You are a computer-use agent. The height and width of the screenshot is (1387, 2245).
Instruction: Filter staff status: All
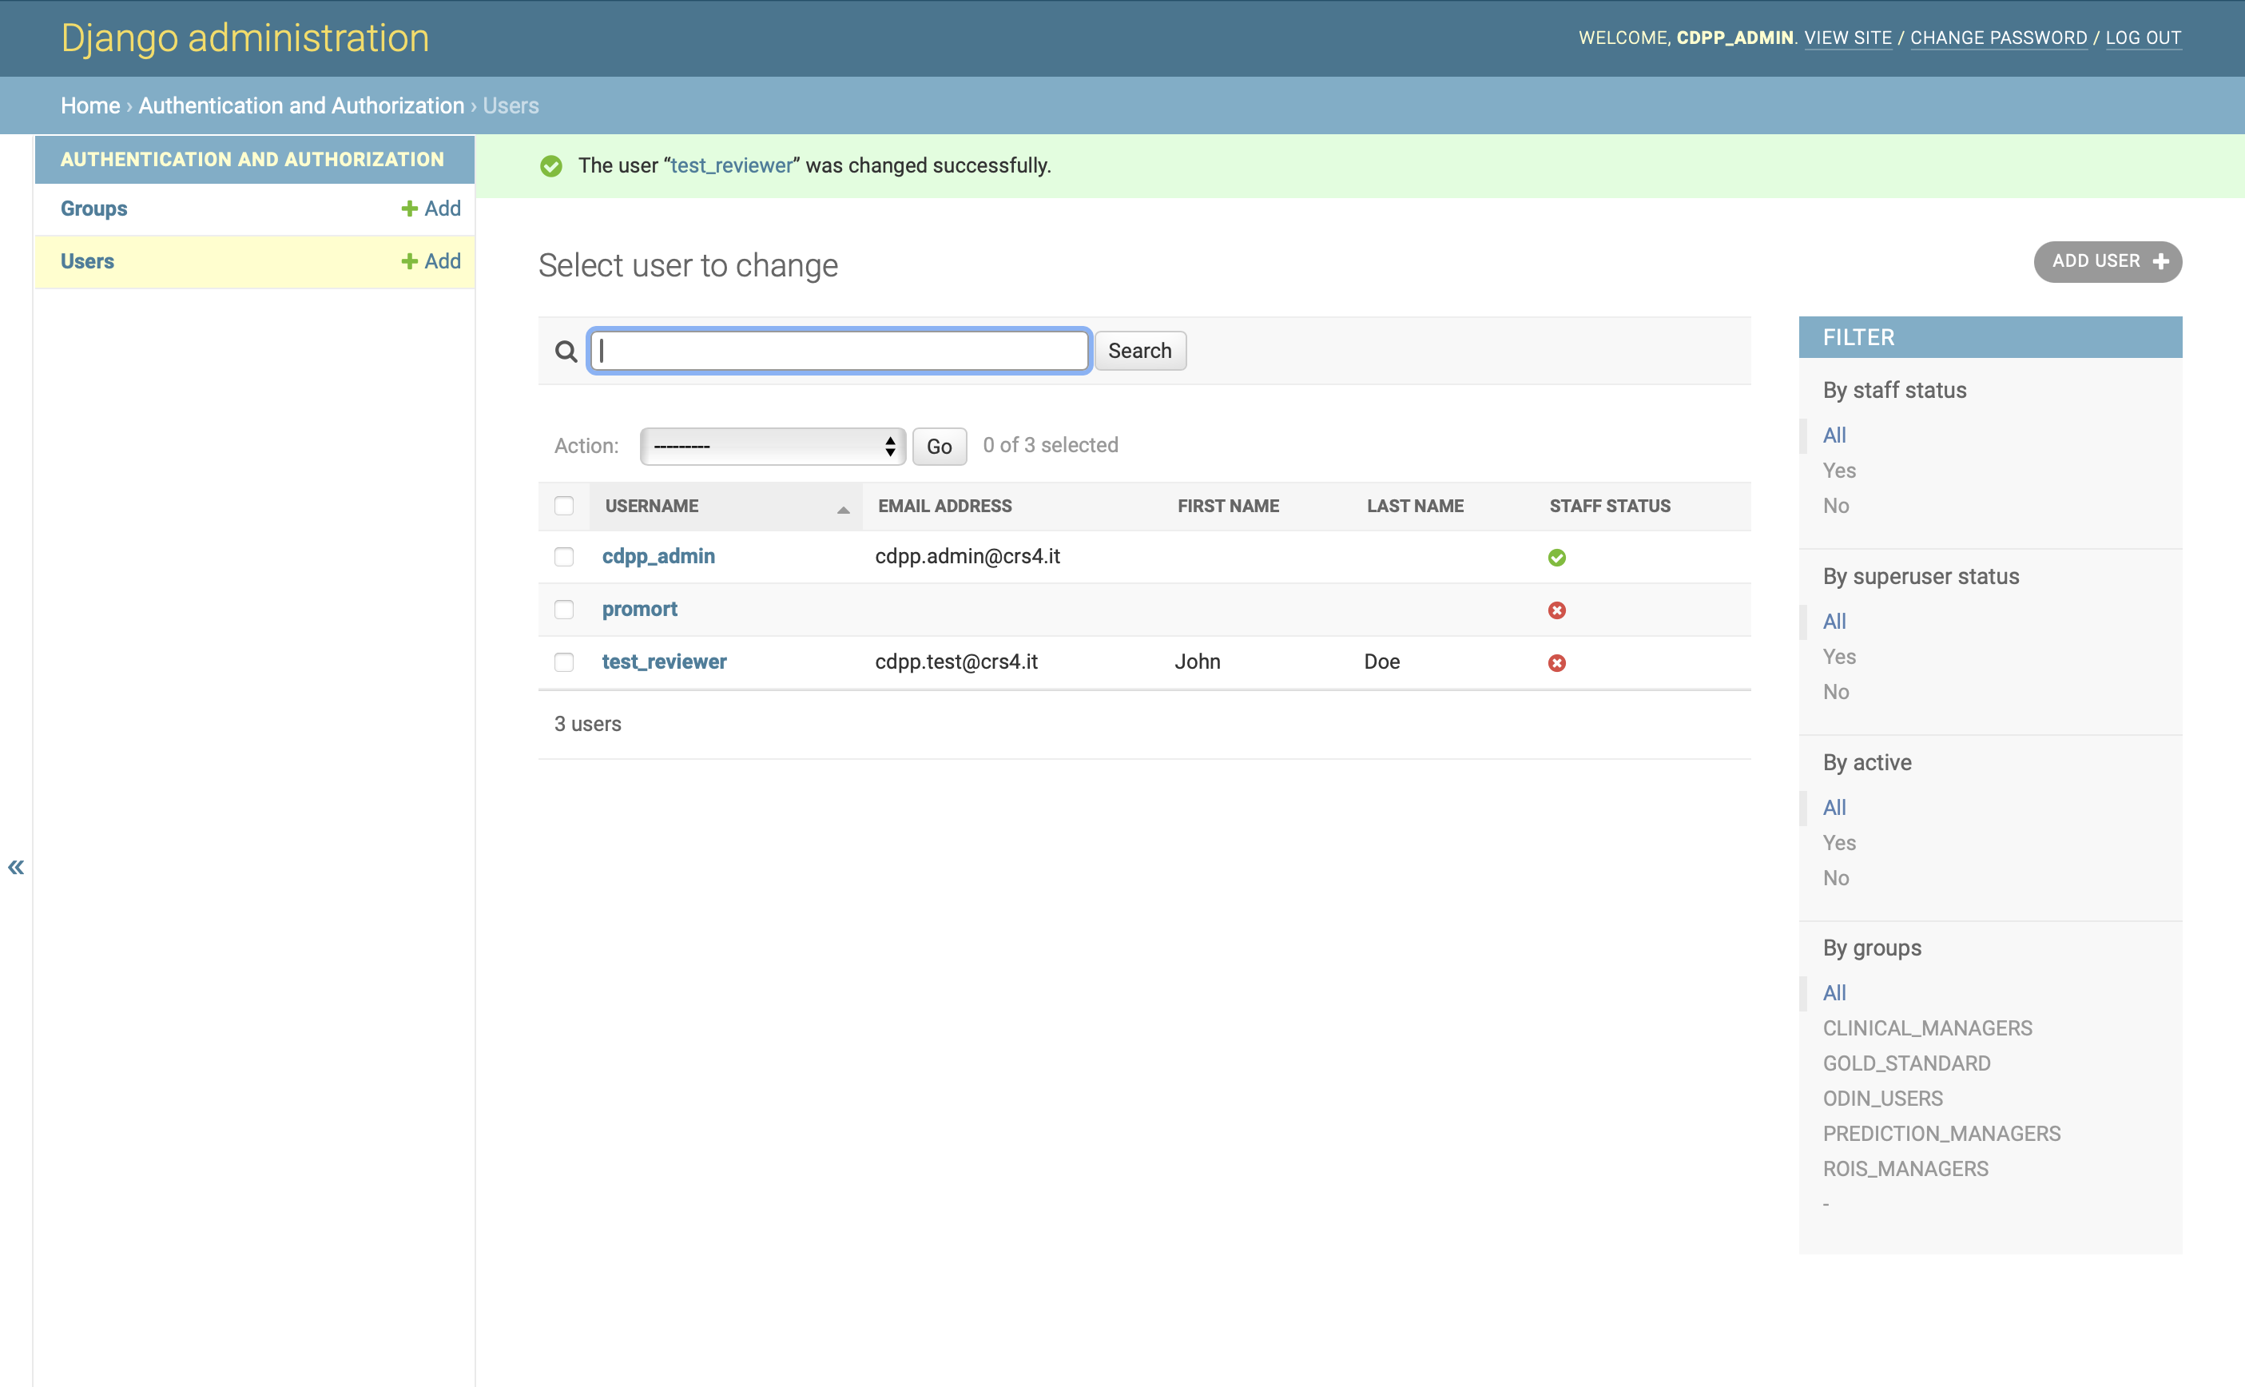coord(1834,435)
